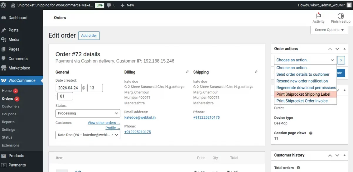353x172 pixels.
Task: Go to WooCommerce Extensions submenu
Action: pyautogui.click(x=11, y=145)
